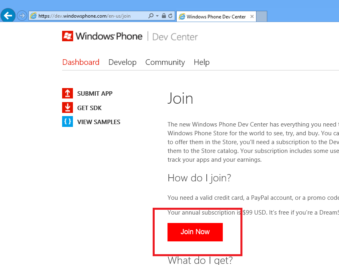Click the SUBMIT APP link
The height and width of the screenshot is (265, 339).
click(95, 94)
